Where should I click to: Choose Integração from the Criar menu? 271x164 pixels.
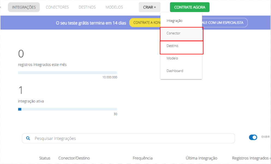[174, 21]
